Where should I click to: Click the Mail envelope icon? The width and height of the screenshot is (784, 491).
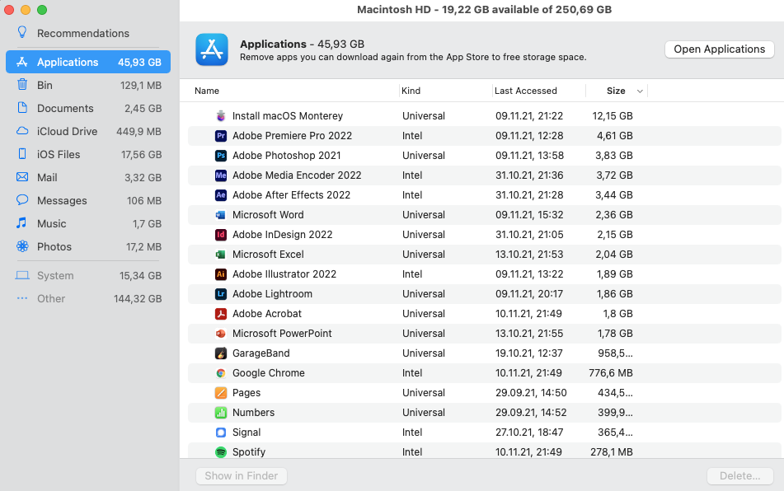[22, 177]
